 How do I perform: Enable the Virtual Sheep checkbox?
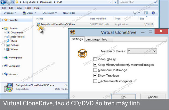[95, 59]
